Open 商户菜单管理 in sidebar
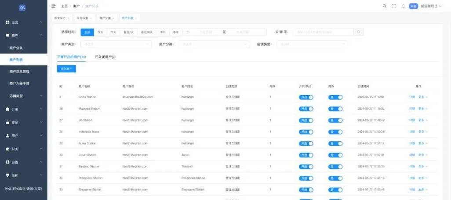The width and height of the screenshot is (451, 200). point(19,71)
